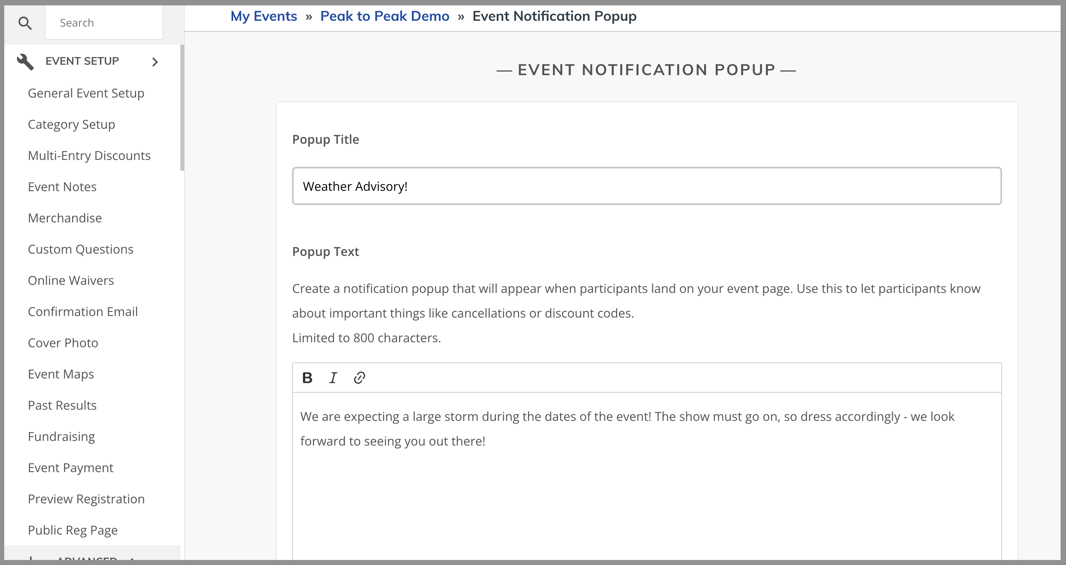Open Event Maps in sidebar
The image size is (1066, 565).
[x=61, y=374]
